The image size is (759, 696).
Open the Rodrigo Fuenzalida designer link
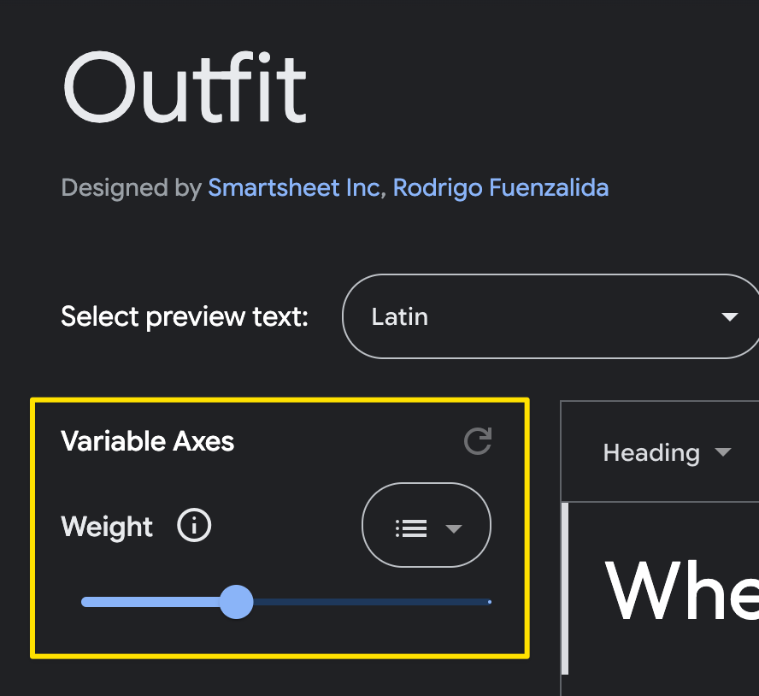coord(501,188)
